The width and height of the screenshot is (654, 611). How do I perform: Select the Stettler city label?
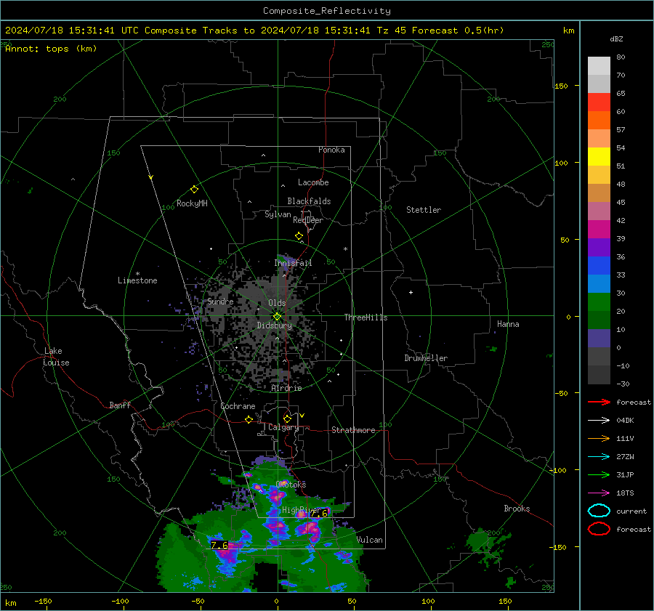(424, 210)
